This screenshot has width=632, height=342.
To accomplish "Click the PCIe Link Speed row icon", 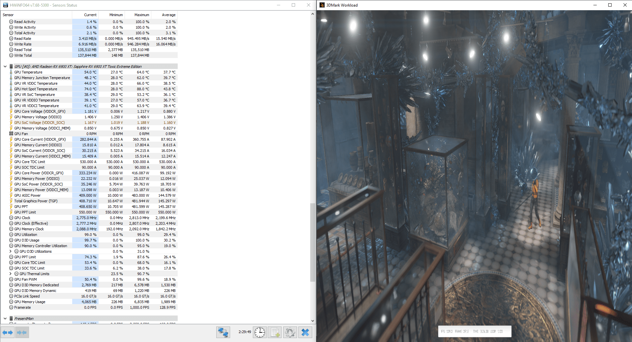I will click(11, 296).
